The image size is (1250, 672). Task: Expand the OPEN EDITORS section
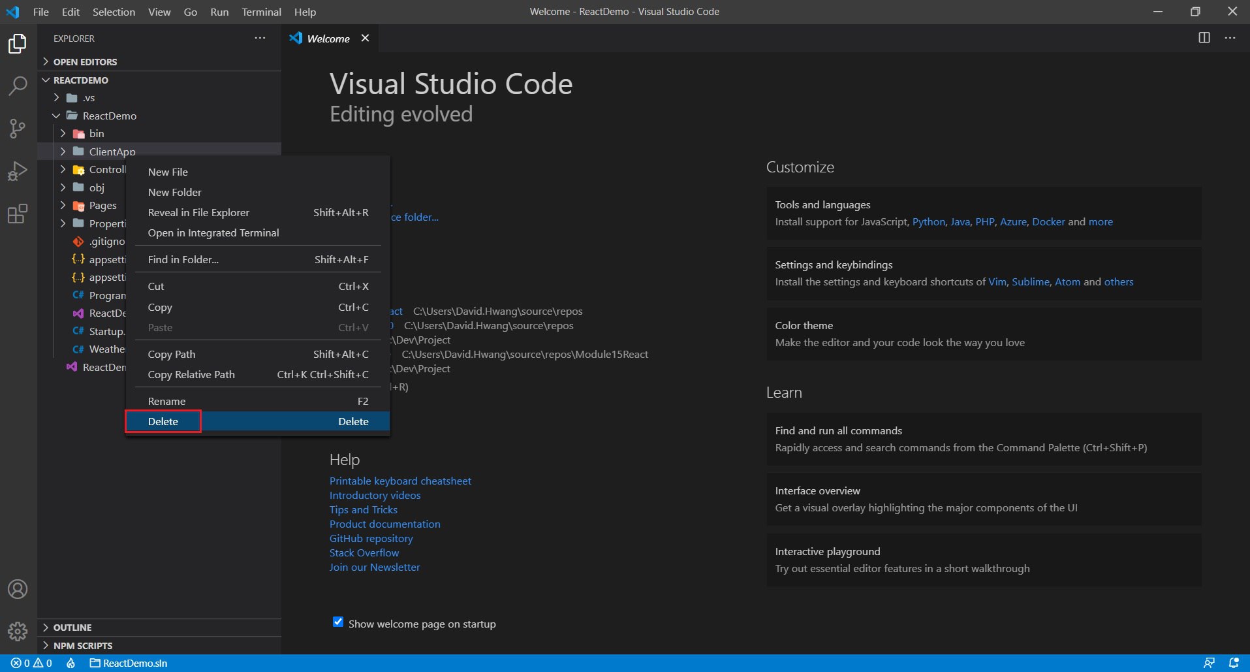[x=159, y=61]
